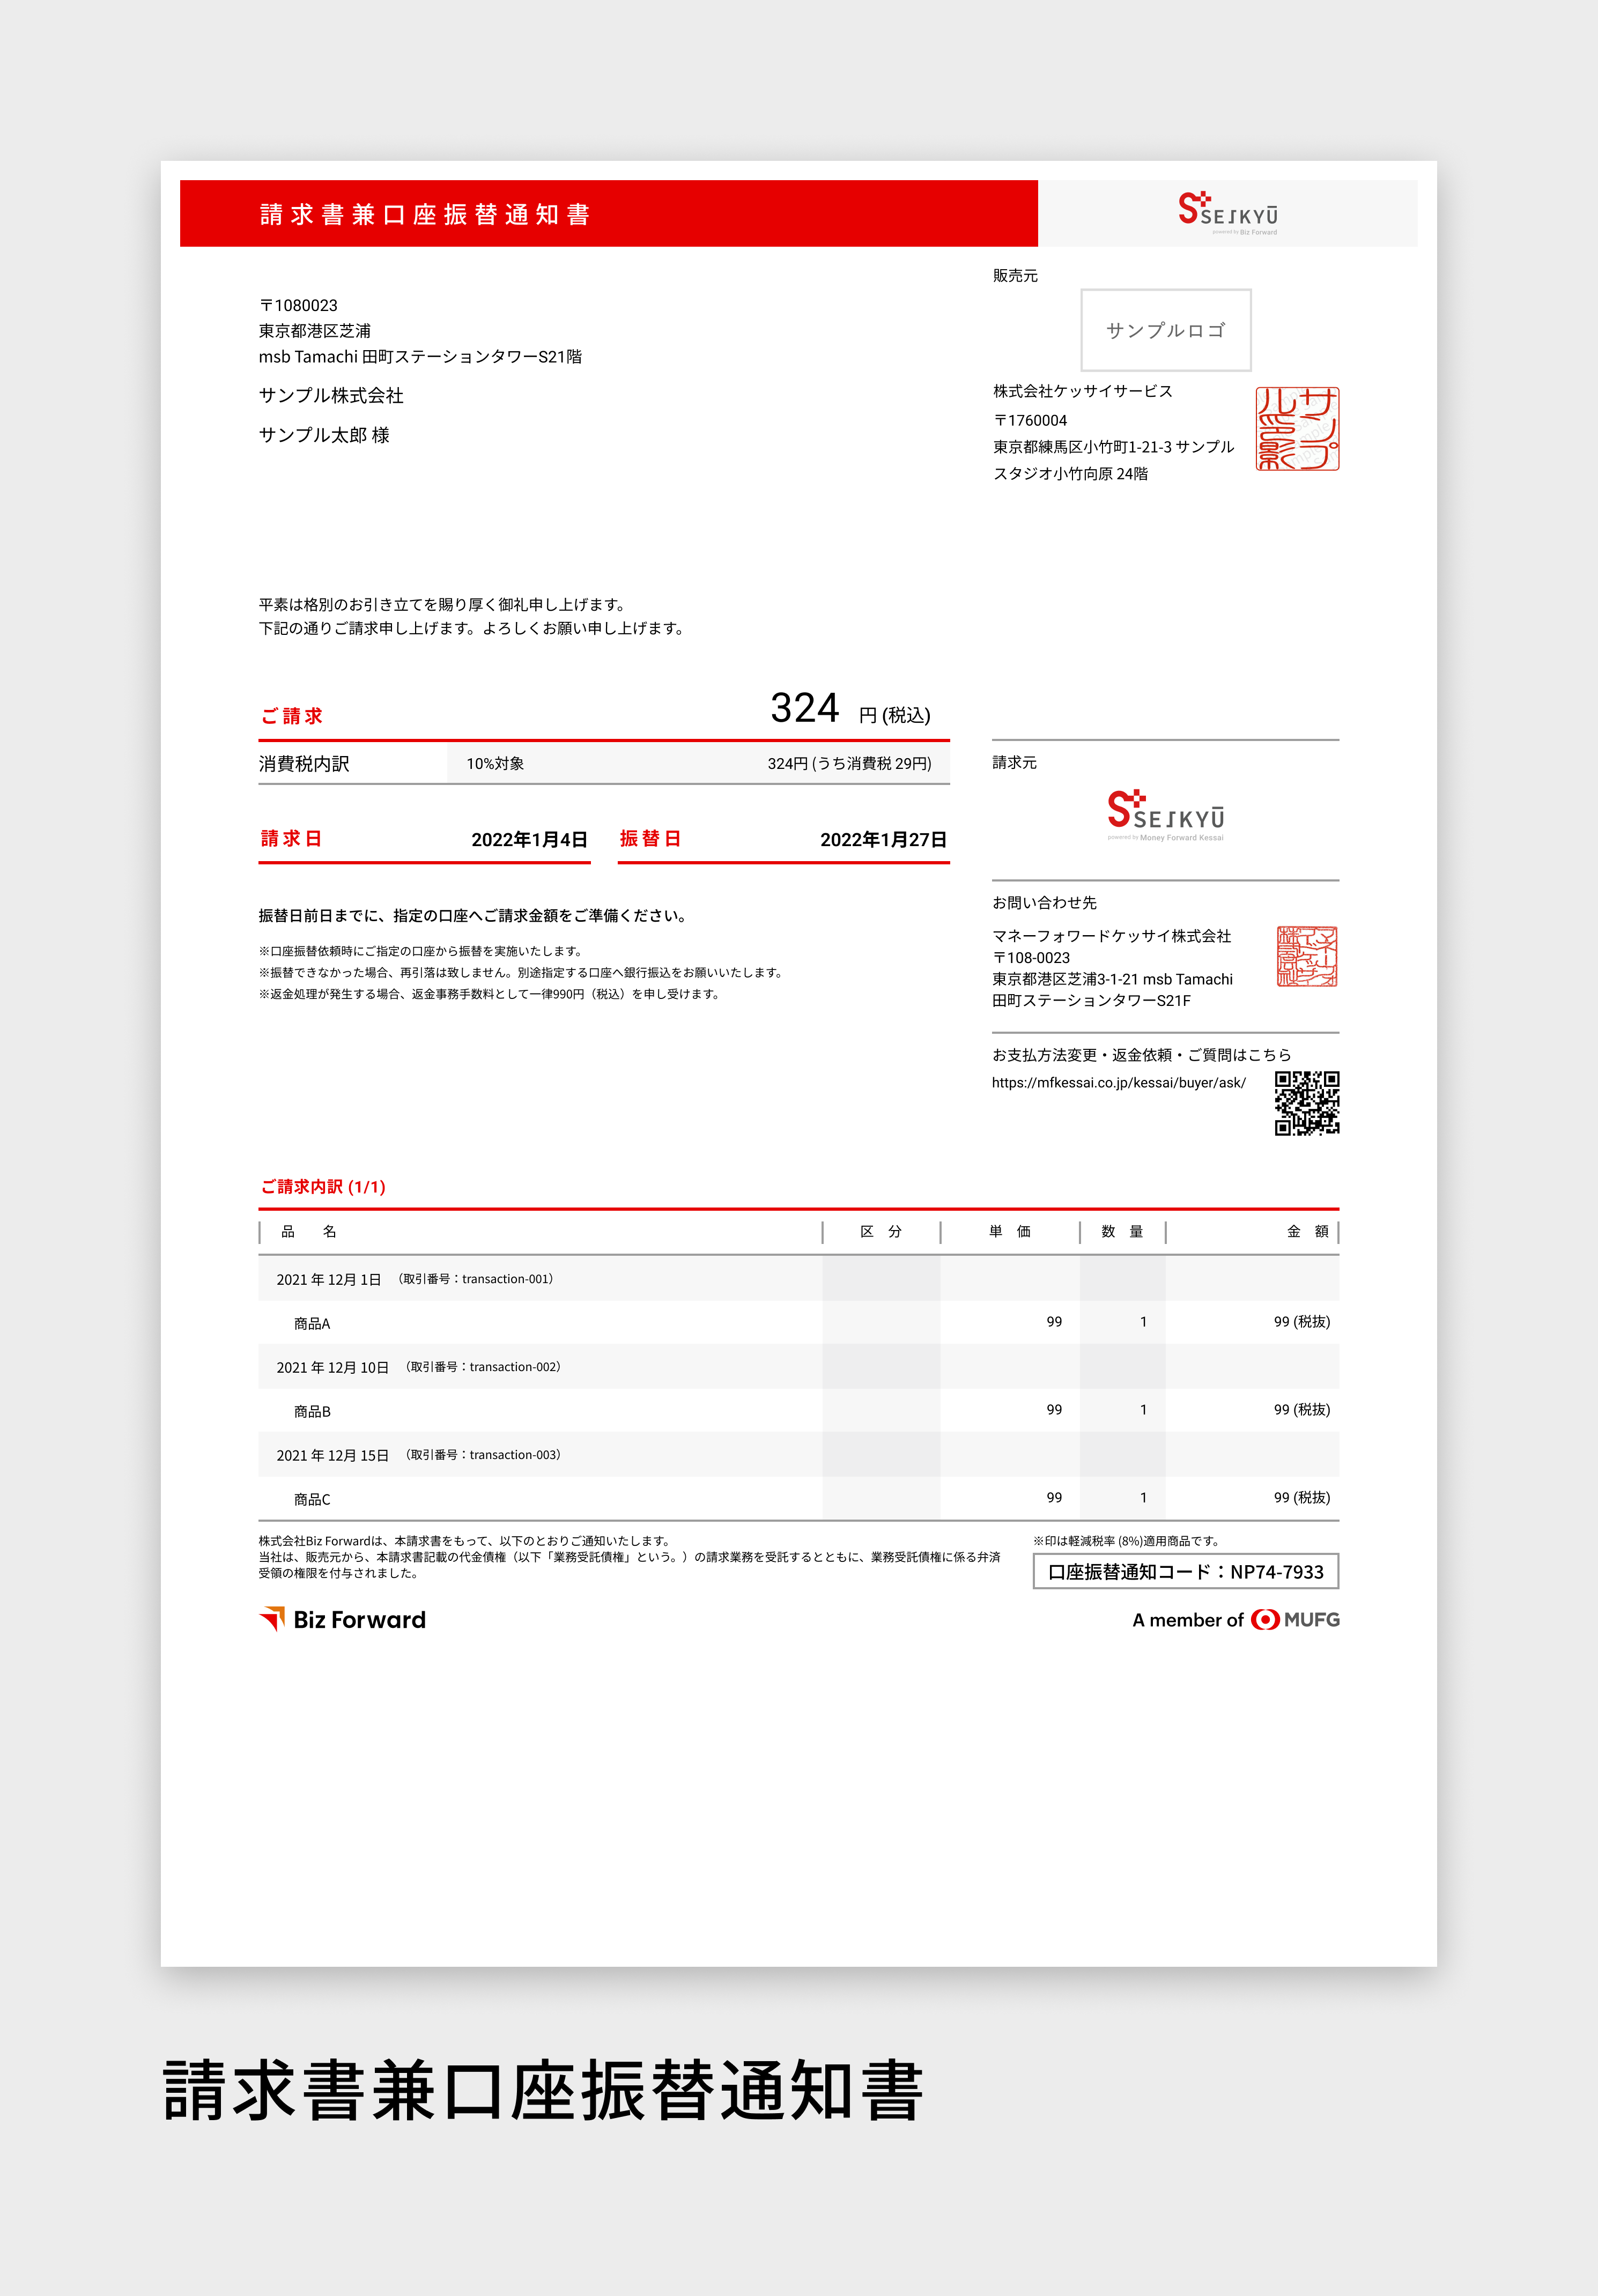Screen dimensions: 1598x2296
Task: Click the address line msb Tamachi 田町ステーションタワーS21階
Action: (420, 357)
